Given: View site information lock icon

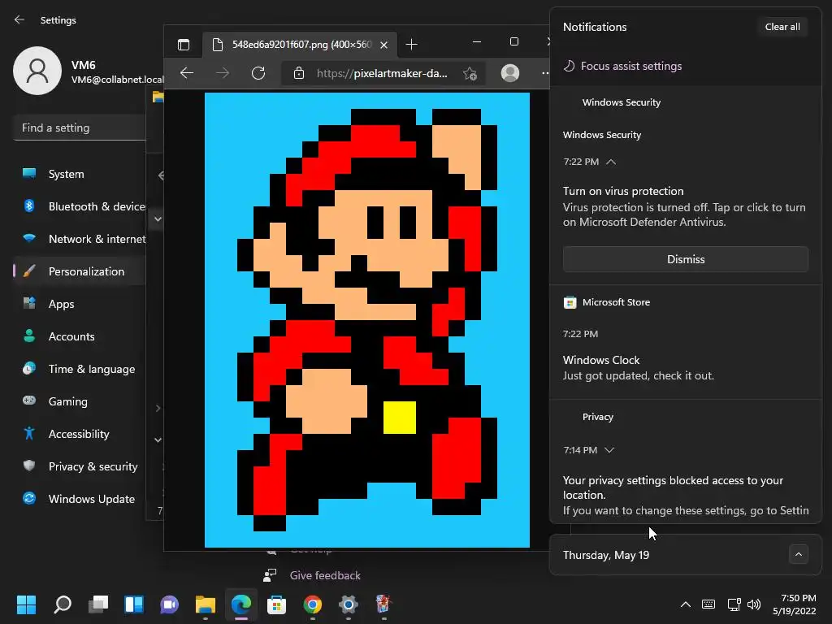Looking at the screenshot, I should (x=299, y=73).
